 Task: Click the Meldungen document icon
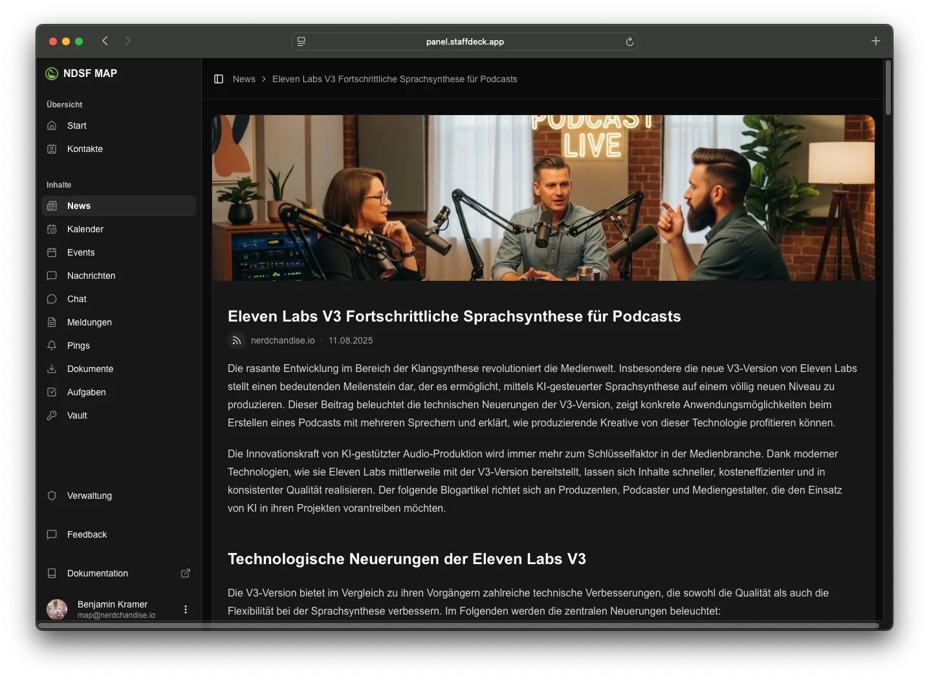pyautogui.click(x=52, y=322)
